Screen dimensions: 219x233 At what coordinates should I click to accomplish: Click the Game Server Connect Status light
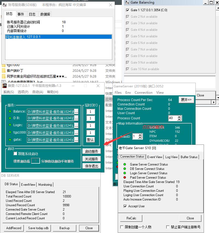coord(125,164)
